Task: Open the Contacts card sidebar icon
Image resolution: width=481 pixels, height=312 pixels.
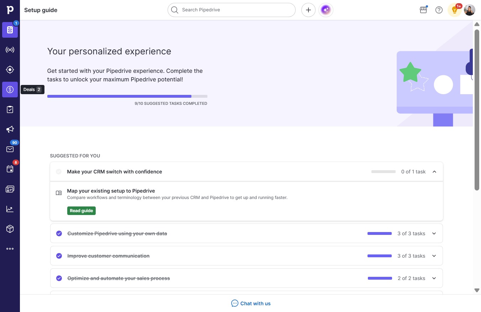Action: pyautogui.click(x=10, y=189)
